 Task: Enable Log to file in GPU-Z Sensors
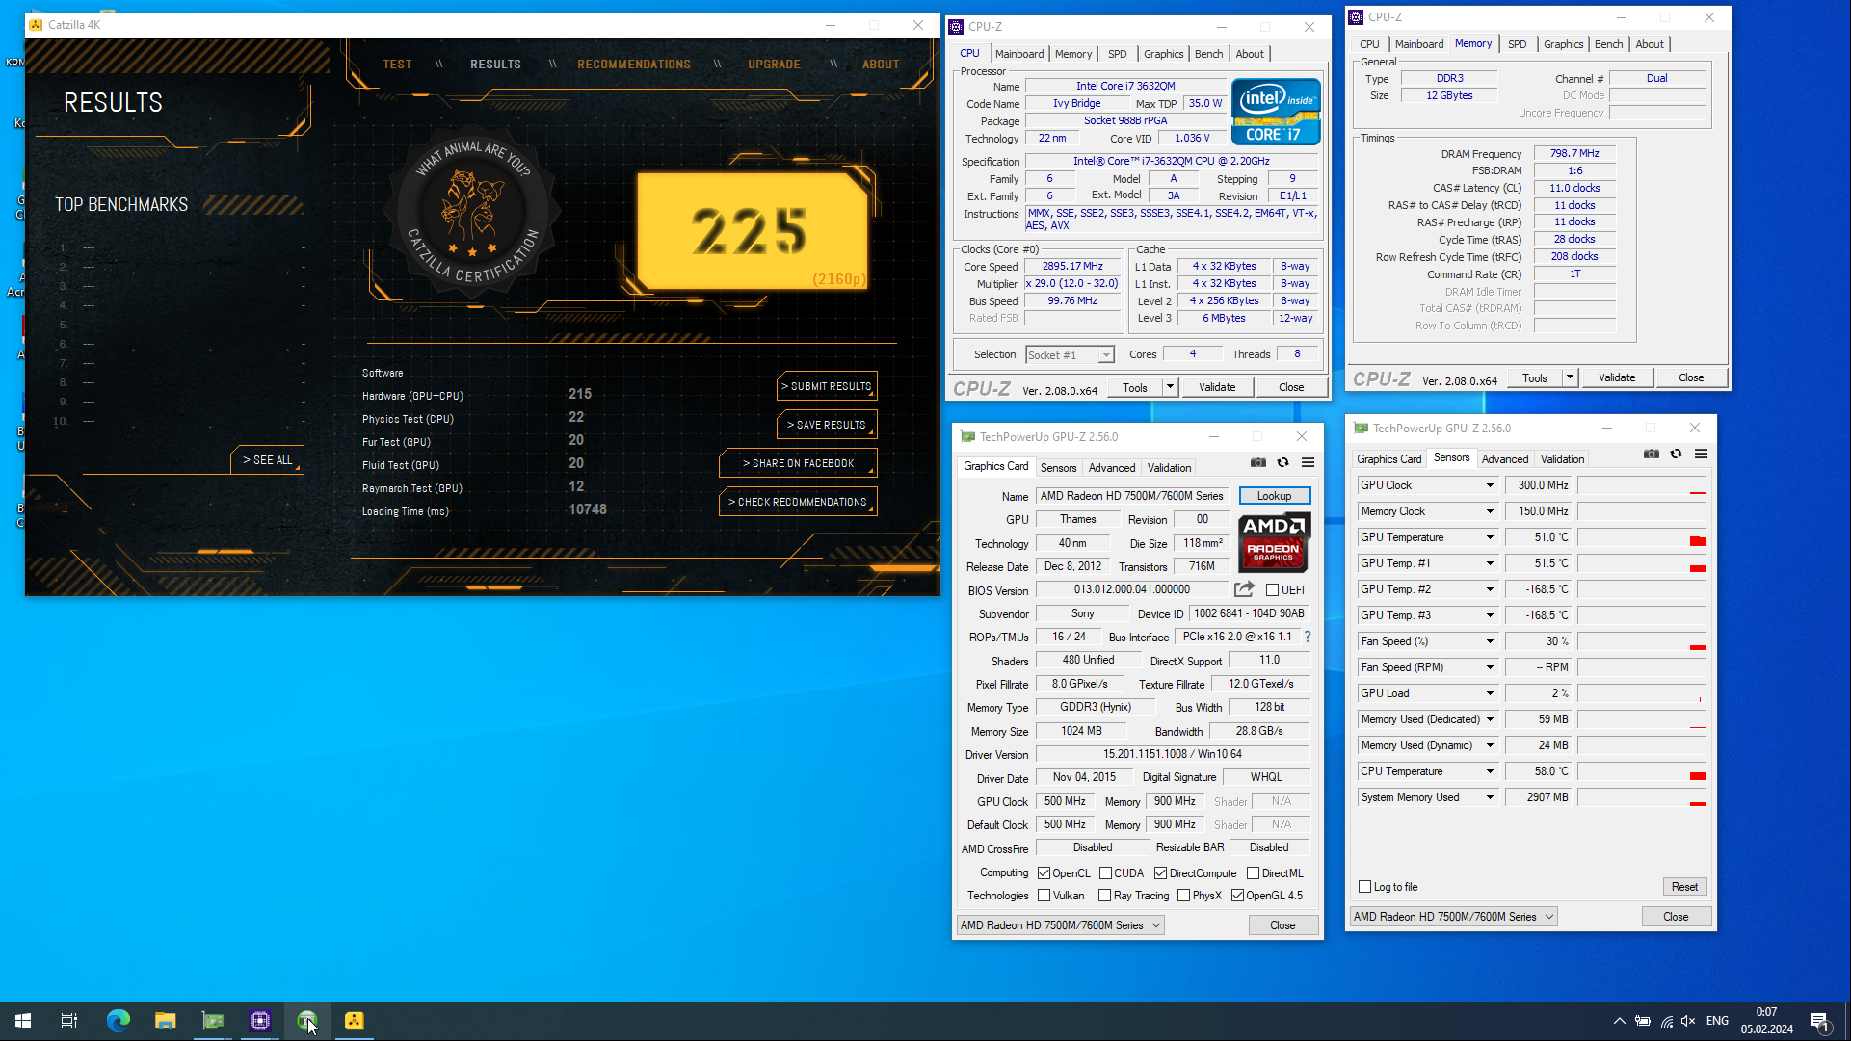pyautogui.click(x=1364, y=887)
